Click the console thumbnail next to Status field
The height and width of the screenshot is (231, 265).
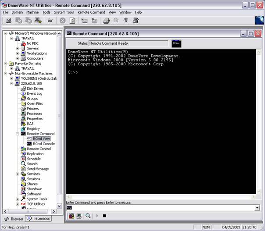tap(176, 43)
